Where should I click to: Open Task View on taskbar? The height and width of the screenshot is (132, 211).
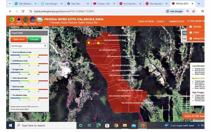(89, 126)
